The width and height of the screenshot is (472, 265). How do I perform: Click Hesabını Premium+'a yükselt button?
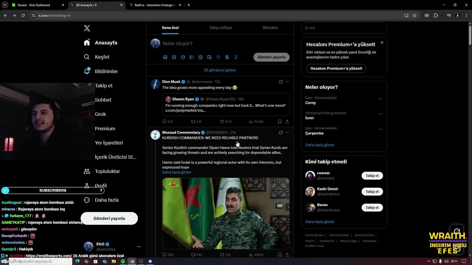[x=336, y=68]
